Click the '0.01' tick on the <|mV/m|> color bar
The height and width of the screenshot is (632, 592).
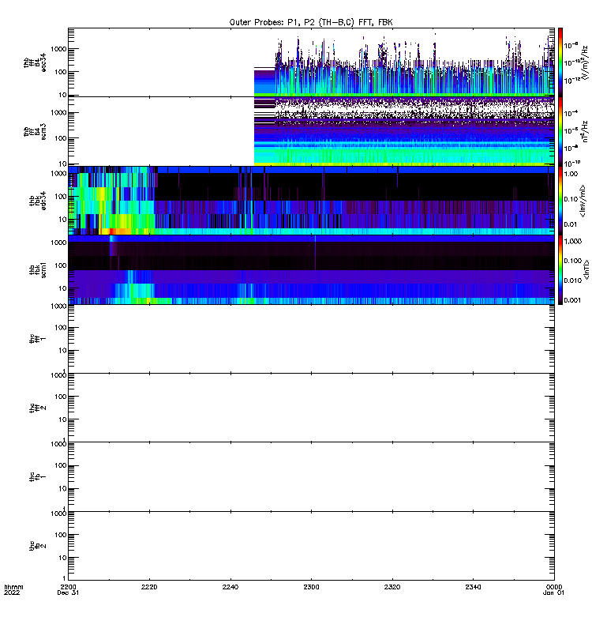point(571,224)
